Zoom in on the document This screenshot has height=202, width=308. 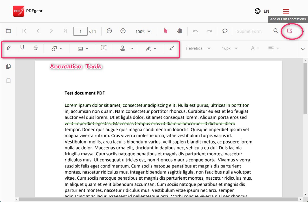pos(123,31)
